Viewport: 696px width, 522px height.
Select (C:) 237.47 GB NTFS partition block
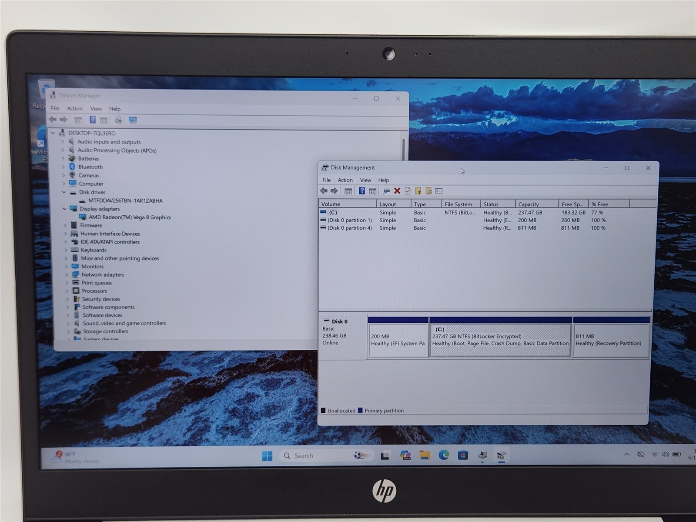(x=500, y=337)
